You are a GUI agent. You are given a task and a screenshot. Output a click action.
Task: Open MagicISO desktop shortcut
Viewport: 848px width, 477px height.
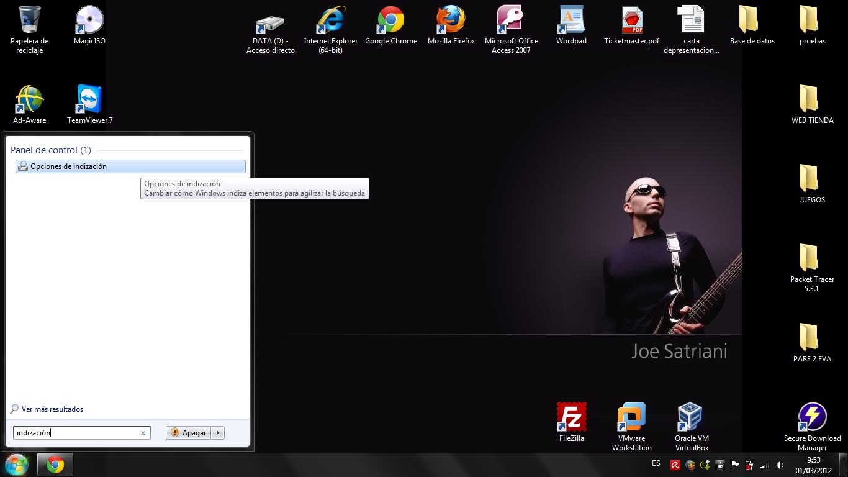89,20
